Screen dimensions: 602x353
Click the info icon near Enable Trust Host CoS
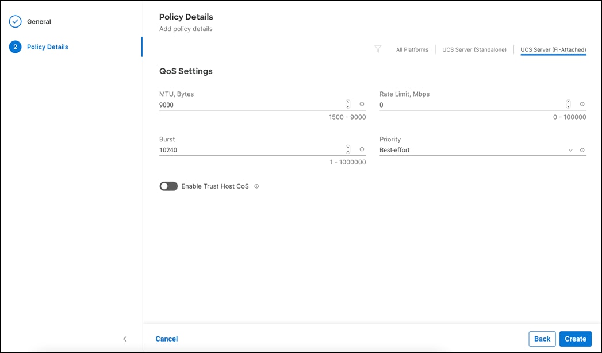[256, 186]
